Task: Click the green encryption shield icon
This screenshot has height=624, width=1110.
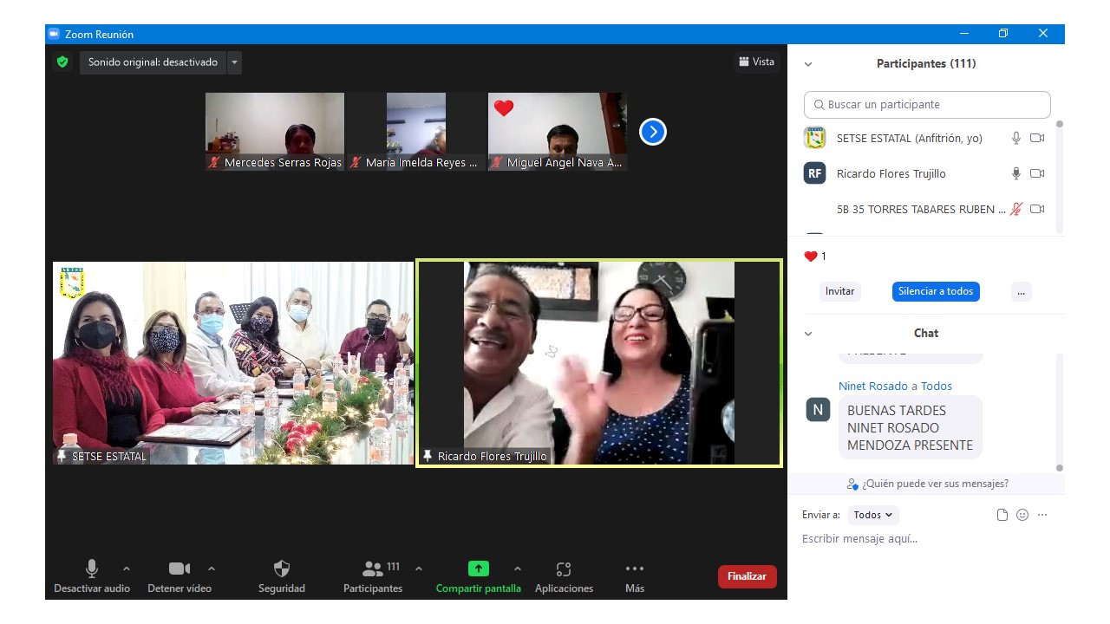Action: [62, 62]
